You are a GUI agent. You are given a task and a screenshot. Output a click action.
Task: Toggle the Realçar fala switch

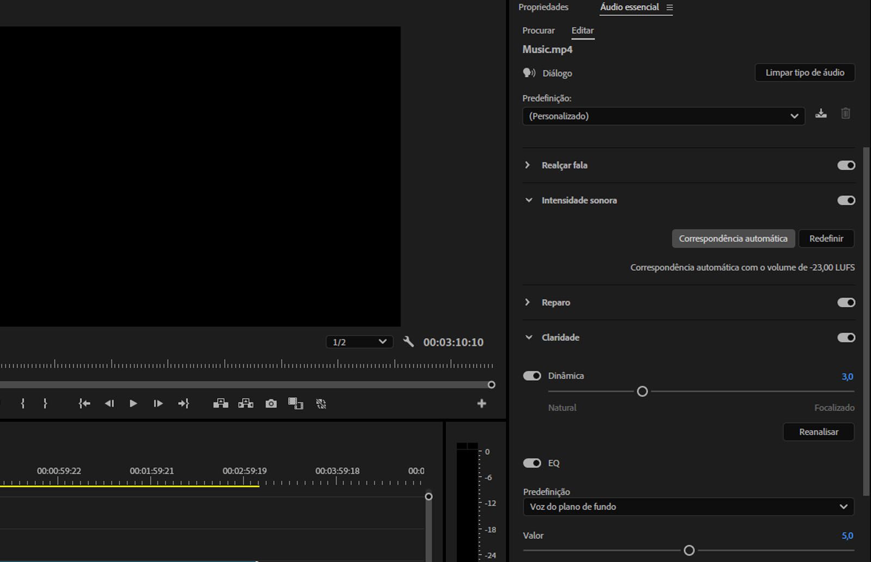(x=846, y=165)
